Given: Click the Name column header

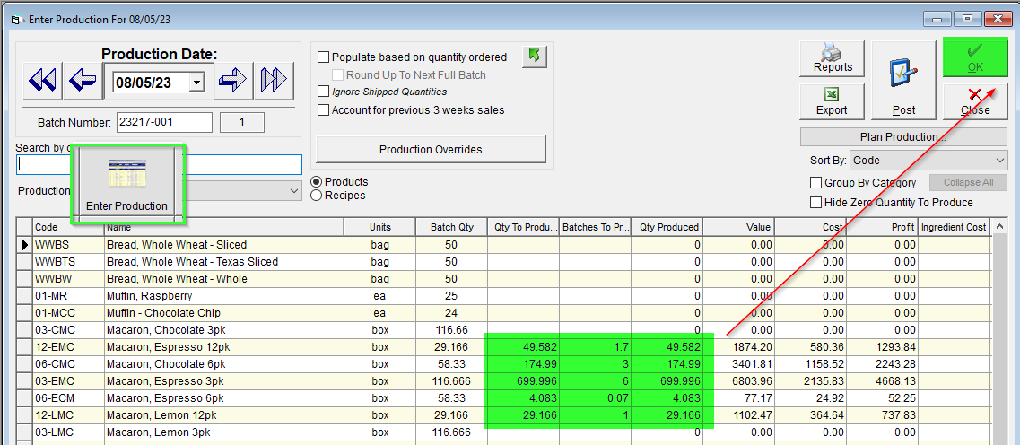Looking at the screenshot, I should (x=223, y=227).
